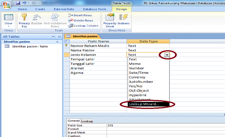Choose Number data type
The height and width of the screenshot is (137, 225).
(x=149, y=68)
